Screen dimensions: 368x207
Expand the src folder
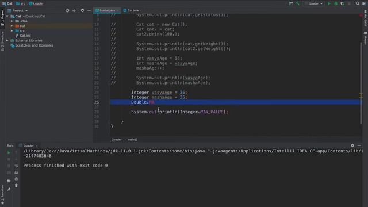coord(11,30)
